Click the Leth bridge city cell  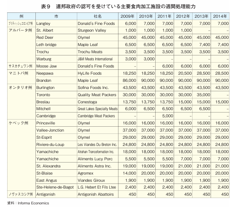(x=56, y=44)
